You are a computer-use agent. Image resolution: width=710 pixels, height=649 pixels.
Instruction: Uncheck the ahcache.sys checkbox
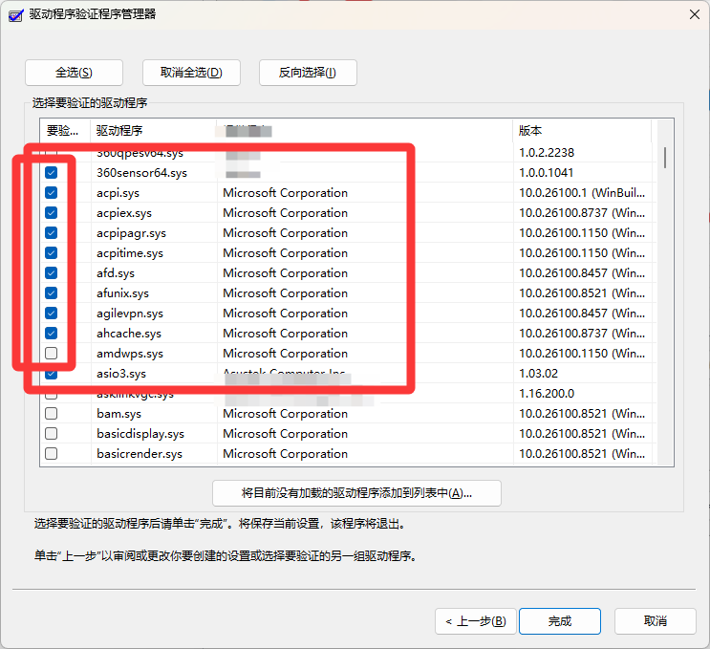52,333
